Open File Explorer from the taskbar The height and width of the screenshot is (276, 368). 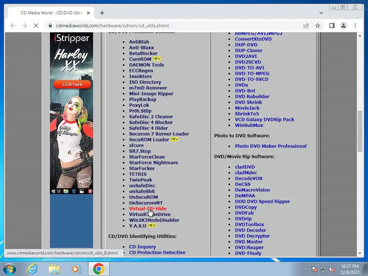54,269
